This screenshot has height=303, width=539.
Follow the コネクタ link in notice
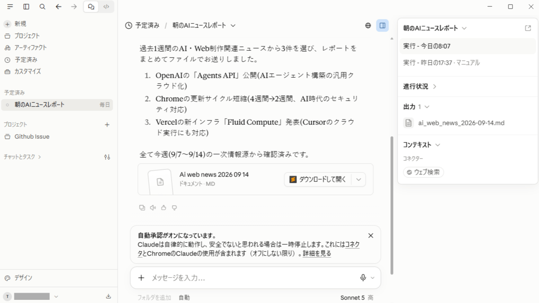353,245
